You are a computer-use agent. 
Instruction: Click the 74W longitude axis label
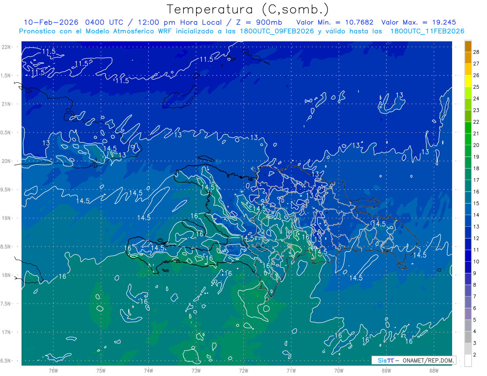pos(149,371)
